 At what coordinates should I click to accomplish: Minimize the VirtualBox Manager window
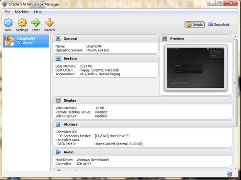[211, 3]
